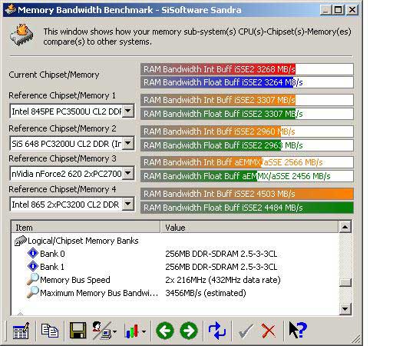393x346 pixels.
Task: Open the nVidia nForce2 reference dropdown
Action: point(127,174)
